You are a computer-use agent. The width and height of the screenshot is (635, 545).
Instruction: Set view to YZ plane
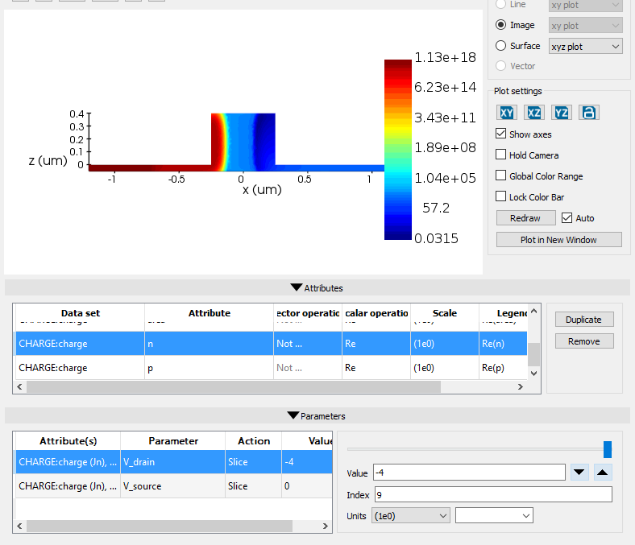[x=562, y=113]
